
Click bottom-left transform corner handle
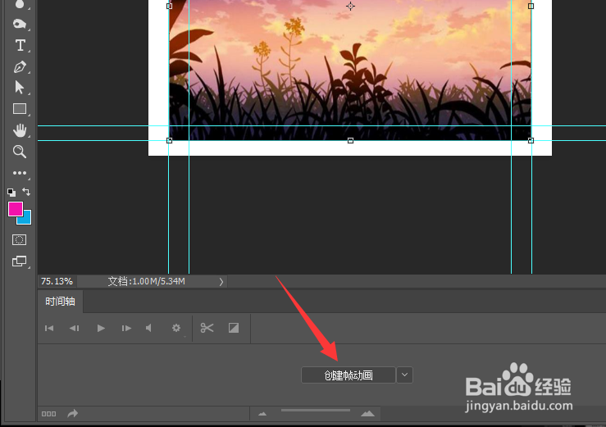click(169, 141)
